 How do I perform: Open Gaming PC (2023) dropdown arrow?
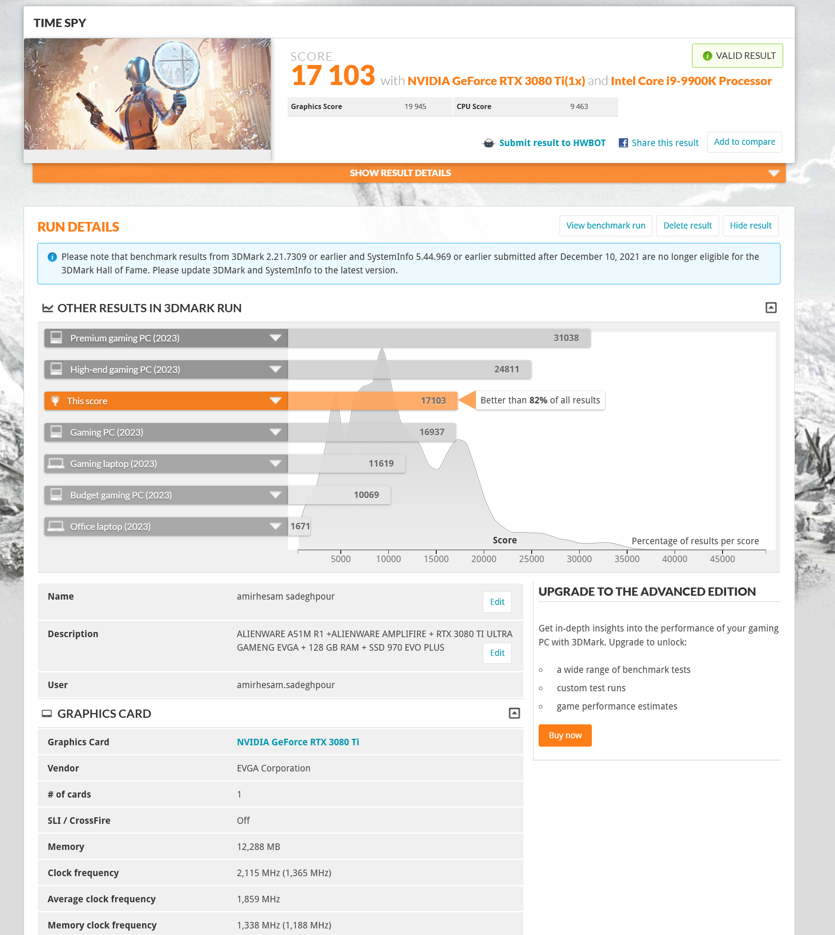coord(275,432)
